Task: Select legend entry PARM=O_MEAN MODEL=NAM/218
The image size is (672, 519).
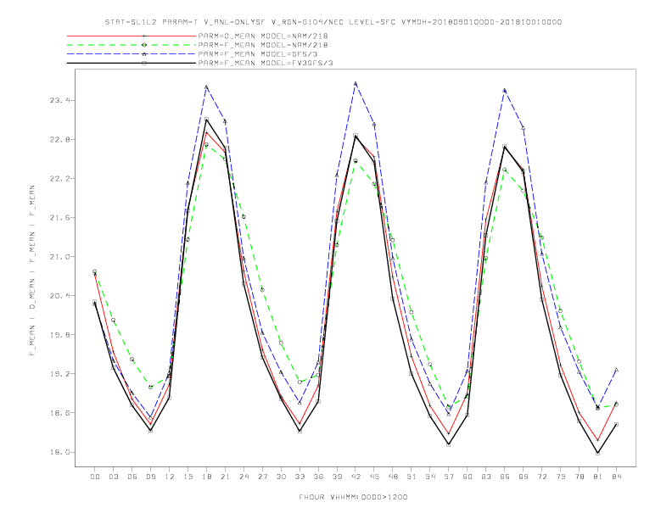Action: 263,36
